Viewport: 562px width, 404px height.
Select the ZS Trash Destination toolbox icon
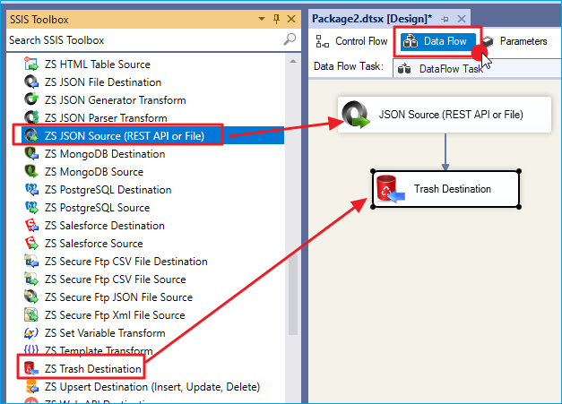[31, 369]
